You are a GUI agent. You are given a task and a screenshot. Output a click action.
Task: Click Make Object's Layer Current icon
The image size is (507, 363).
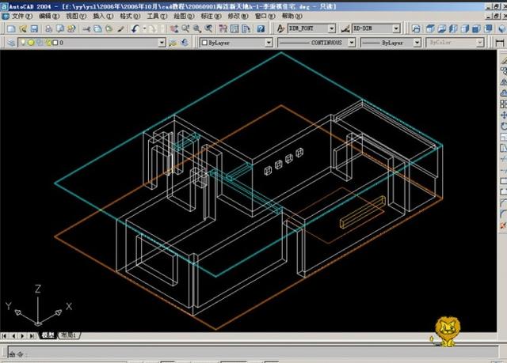tap(173, 43)
